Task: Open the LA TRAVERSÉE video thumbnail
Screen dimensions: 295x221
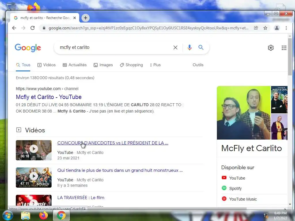Action: click(x=34, y=200)
